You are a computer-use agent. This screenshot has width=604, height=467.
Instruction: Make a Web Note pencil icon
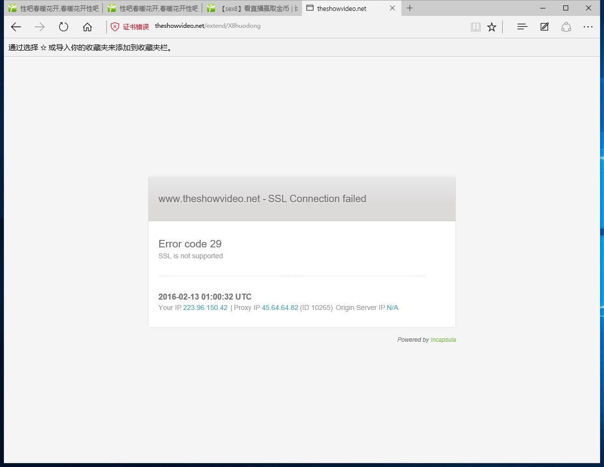544,27
